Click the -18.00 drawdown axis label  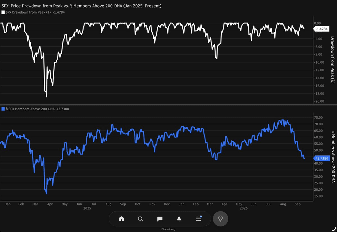tap(319, 94)
